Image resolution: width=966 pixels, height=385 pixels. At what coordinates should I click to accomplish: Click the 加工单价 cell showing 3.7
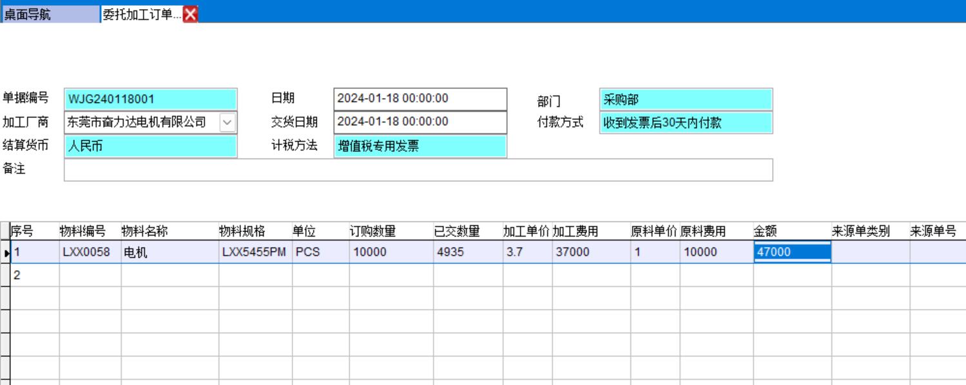[x=526, y=253]
